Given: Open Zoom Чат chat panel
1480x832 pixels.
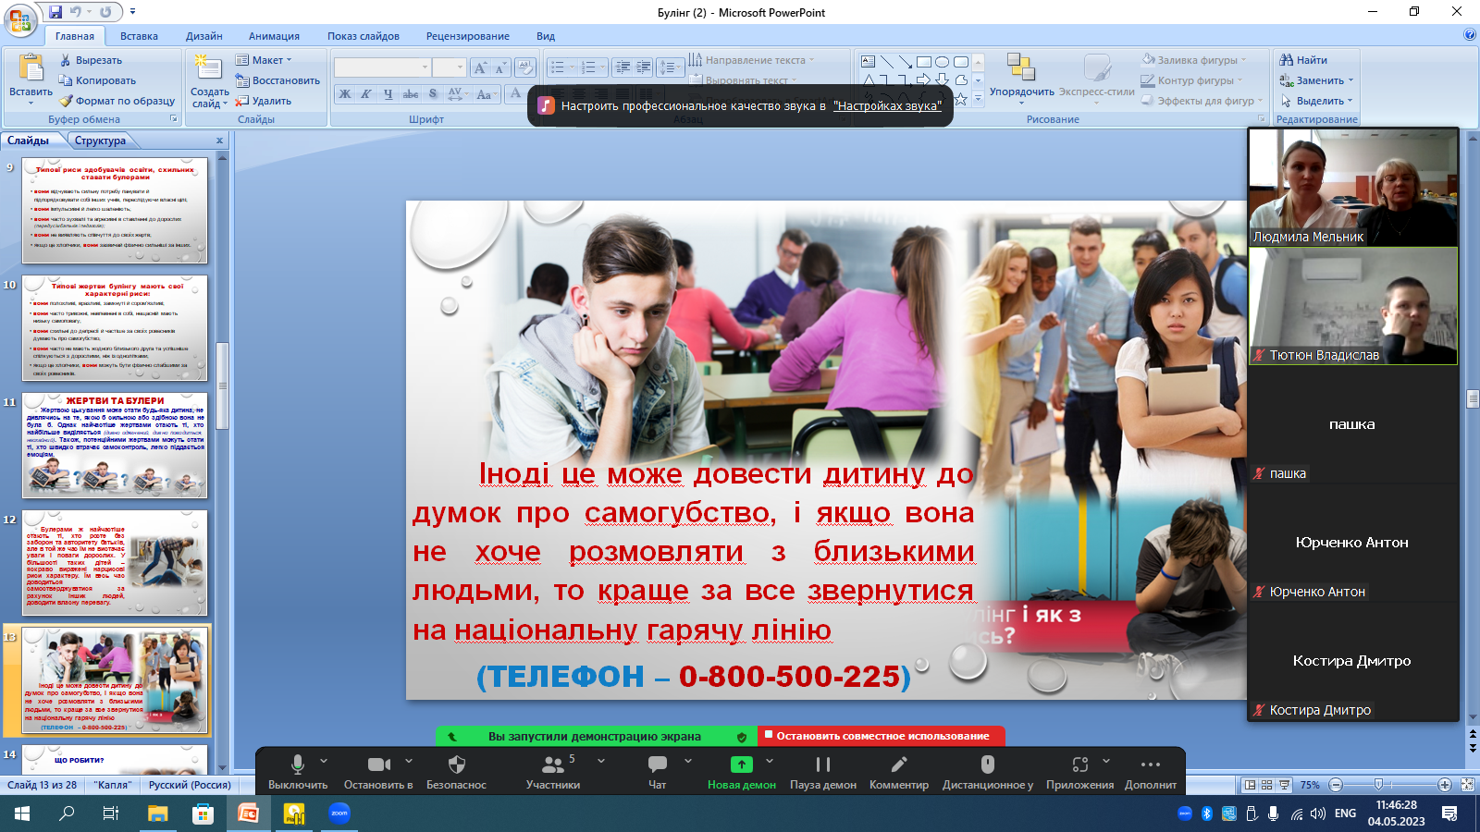Looking at the screenshot, I should pyautogui.click(x=658, y=772).
